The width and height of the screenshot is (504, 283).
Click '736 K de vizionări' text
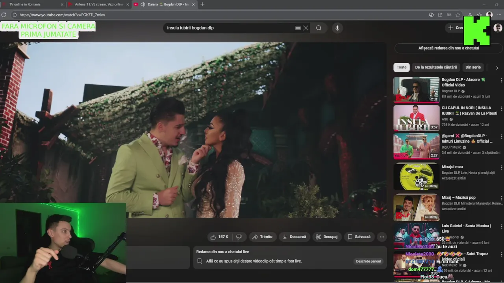pos(455,125)
